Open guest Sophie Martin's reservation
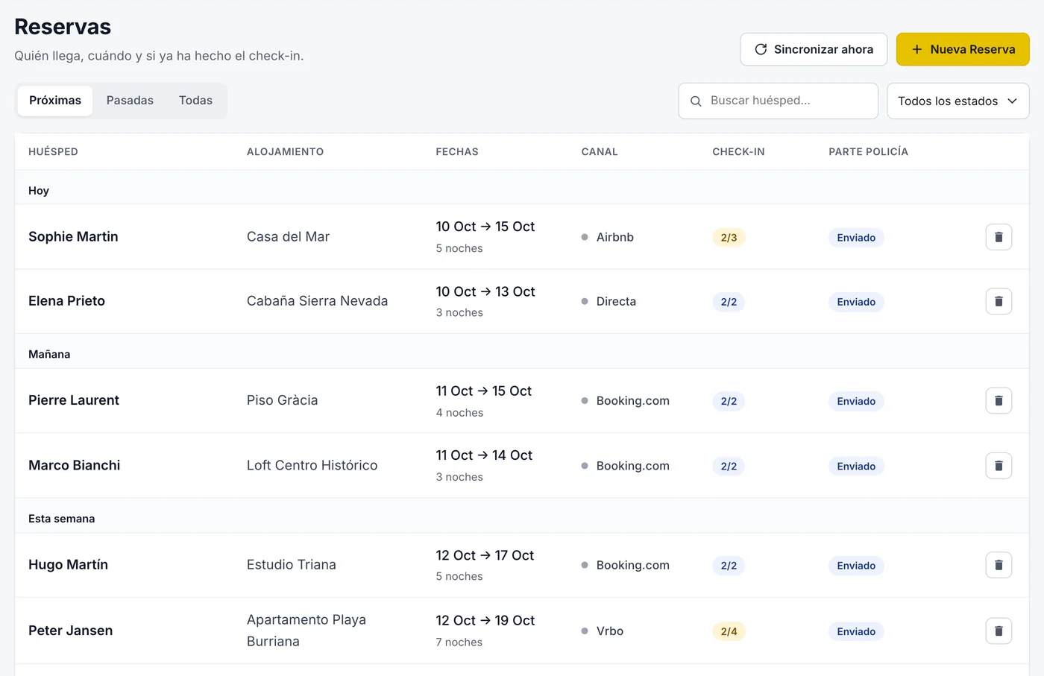Image resolution: width=1044 pixels, height=676 pixels. point(73,236)
